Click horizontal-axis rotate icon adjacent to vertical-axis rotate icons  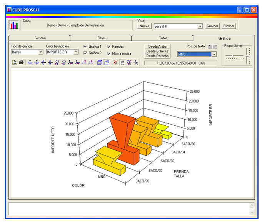point(43,62)
